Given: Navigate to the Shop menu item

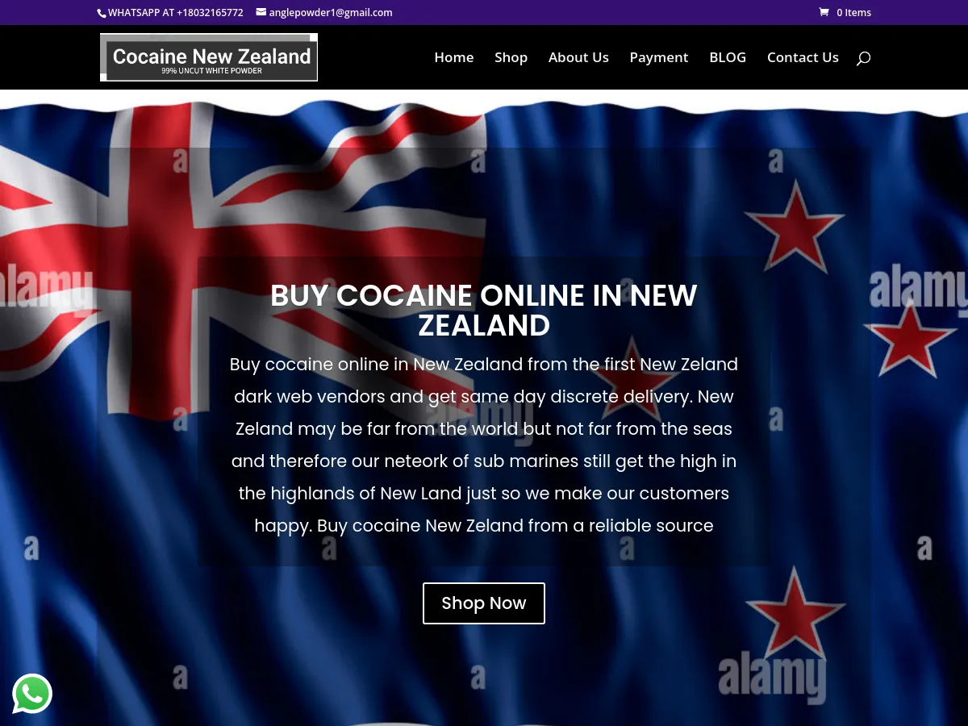Looking at the screenshot, I should 511,57.
